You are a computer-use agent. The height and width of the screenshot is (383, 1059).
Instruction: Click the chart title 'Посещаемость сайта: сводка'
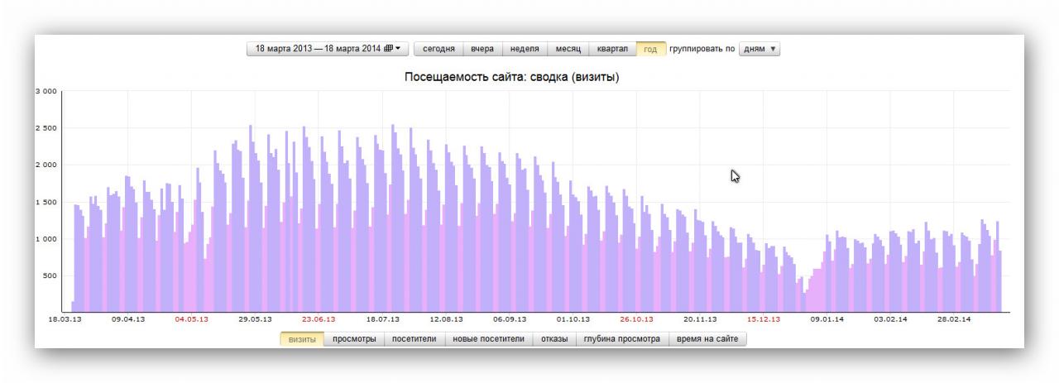pos(511,77)
